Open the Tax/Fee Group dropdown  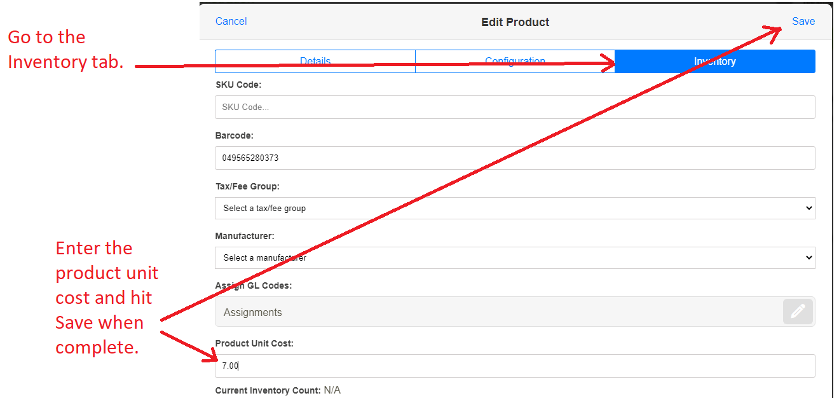point(515,208)
